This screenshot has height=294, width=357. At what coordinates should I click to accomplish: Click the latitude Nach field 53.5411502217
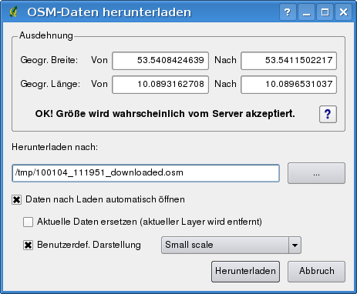(x=288, y=61)
